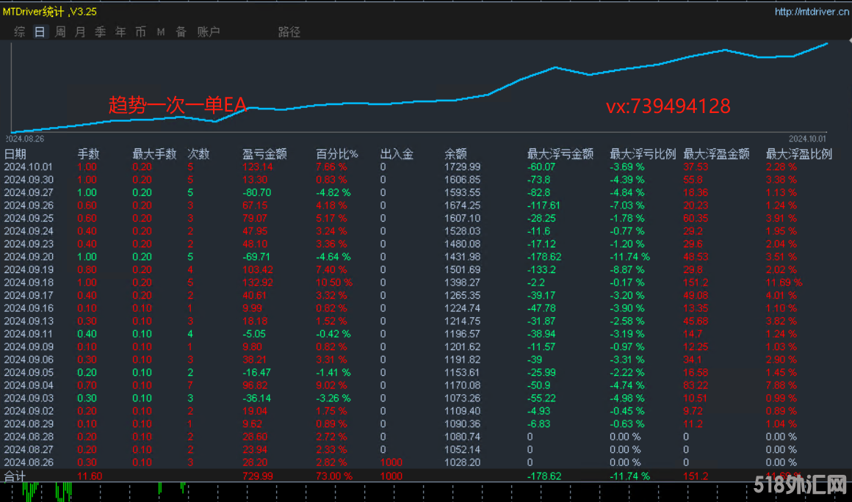
Task: Switch to the 月 monthly tab
Action: pyautogui.click(x=80, y=32)
